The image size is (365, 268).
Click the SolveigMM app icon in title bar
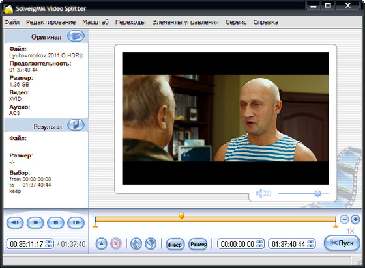[x=8, y=9]
